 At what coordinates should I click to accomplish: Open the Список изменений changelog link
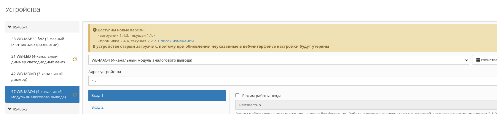coord(176,41)
